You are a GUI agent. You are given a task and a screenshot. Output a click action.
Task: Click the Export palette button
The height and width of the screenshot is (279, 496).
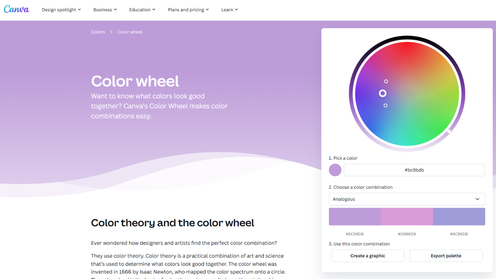pyautogui.click(x=446, y=256)
